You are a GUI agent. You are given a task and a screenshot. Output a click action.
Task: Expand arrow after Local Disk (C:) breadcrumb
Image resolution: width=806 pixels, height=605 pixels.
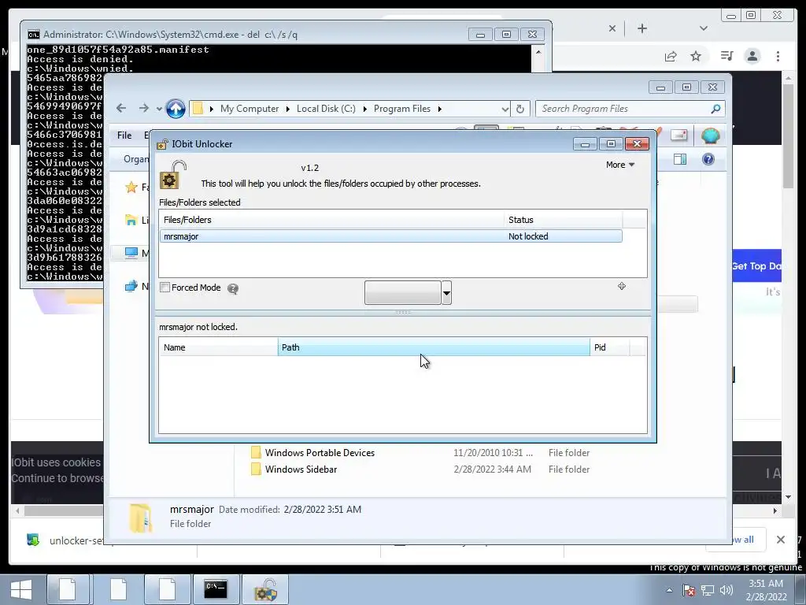click(x=364, y=109)
